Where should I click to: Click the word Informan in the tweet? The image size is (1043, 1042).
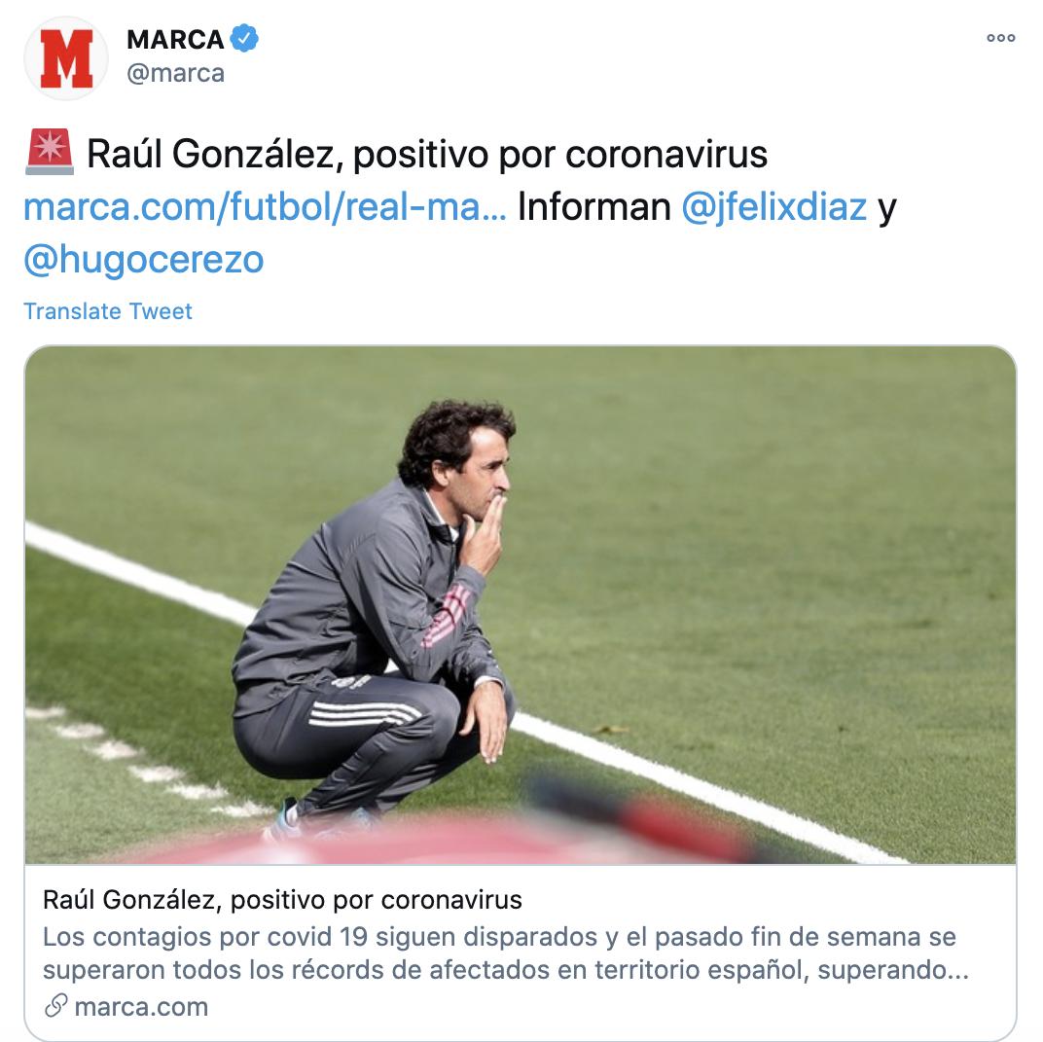click(594, 207)
